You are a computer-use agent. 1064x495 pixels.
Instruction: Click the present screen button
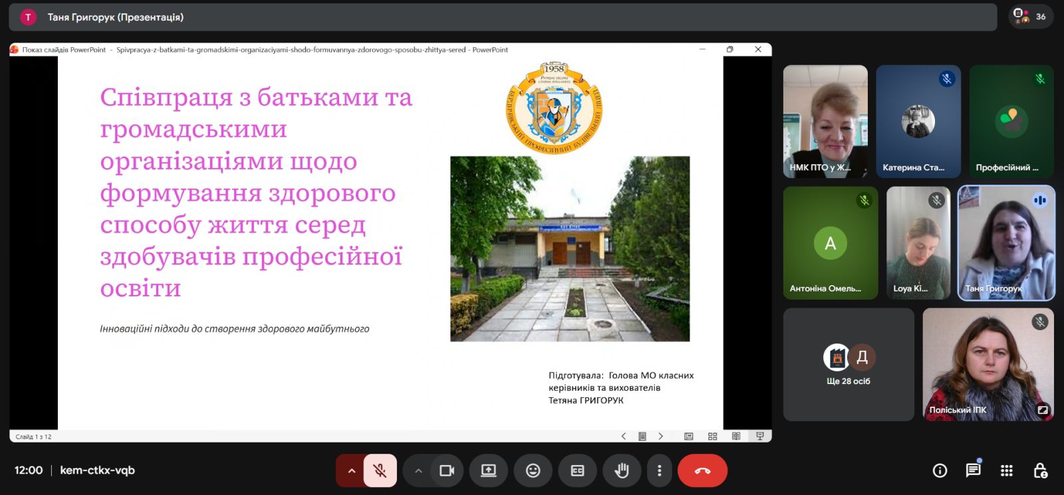(489, 470)
